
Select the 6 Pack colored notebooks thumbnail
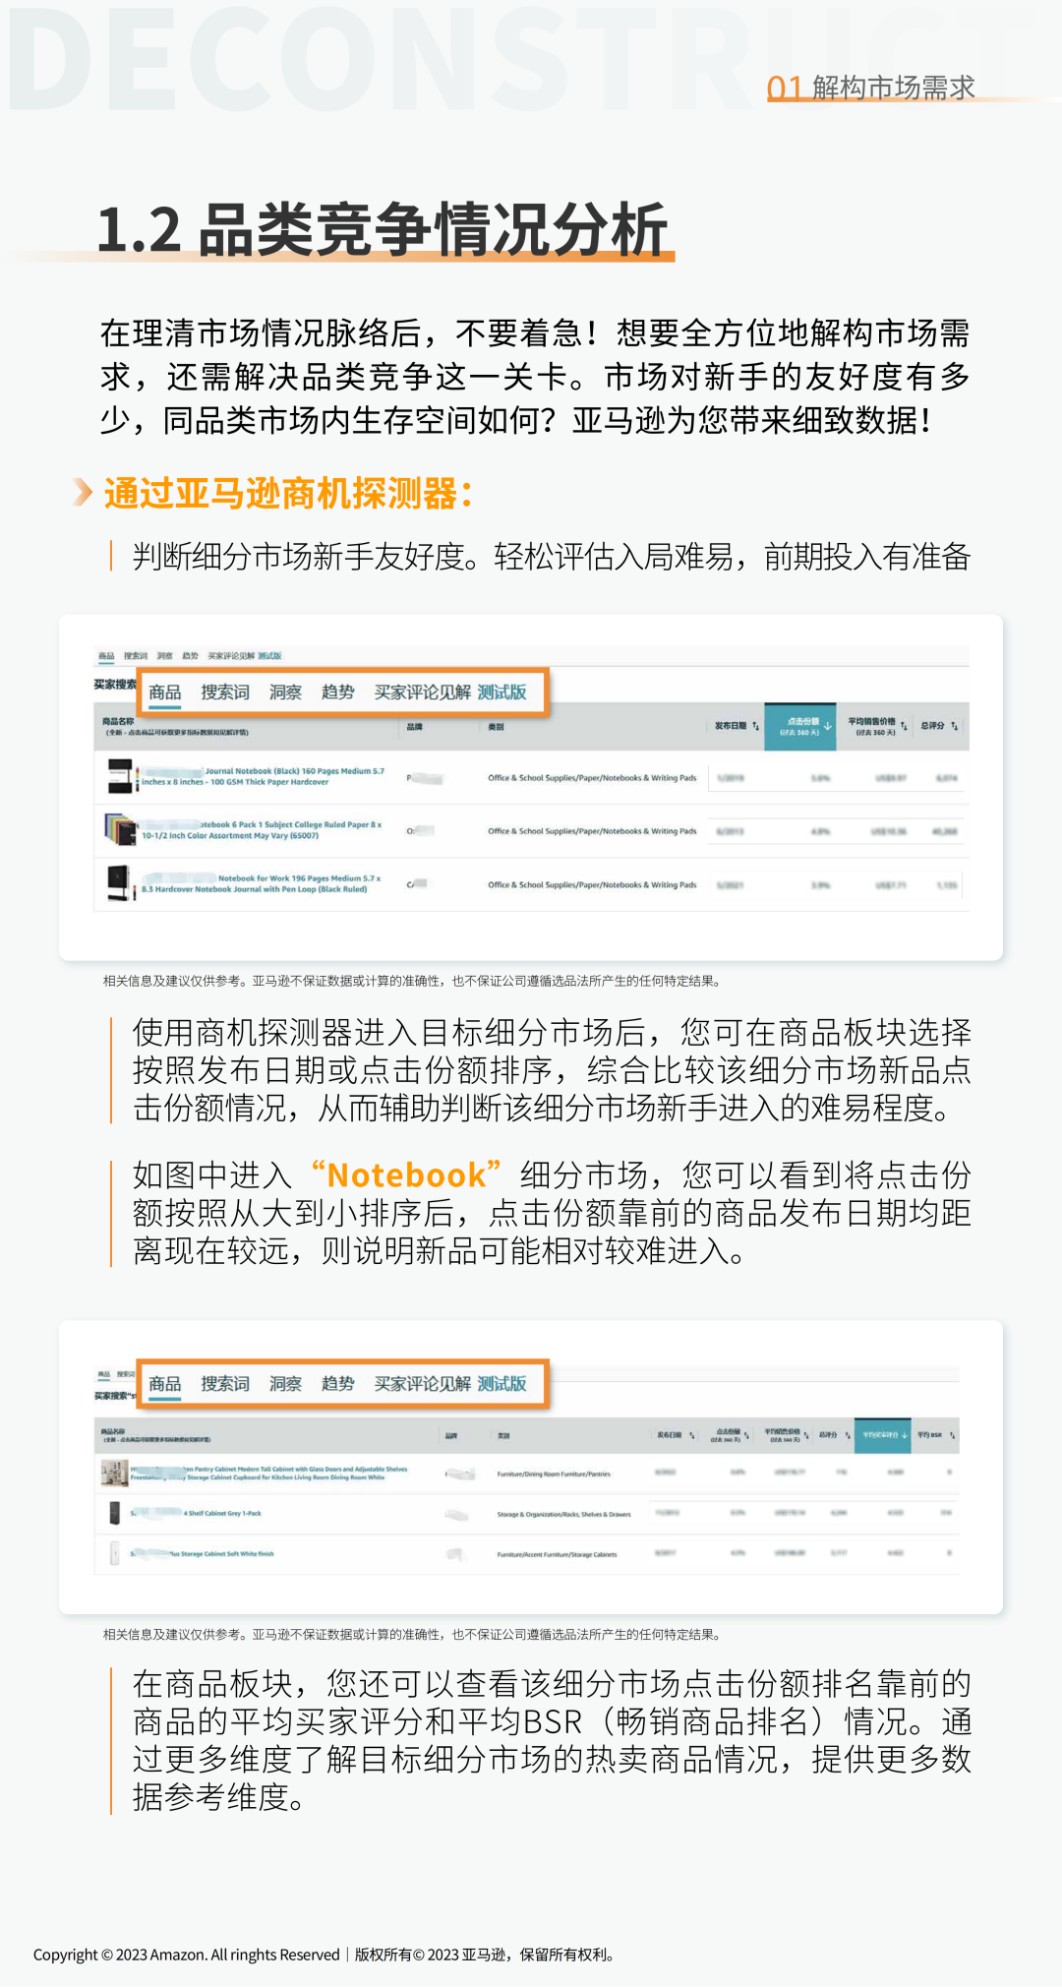point(120,830)
